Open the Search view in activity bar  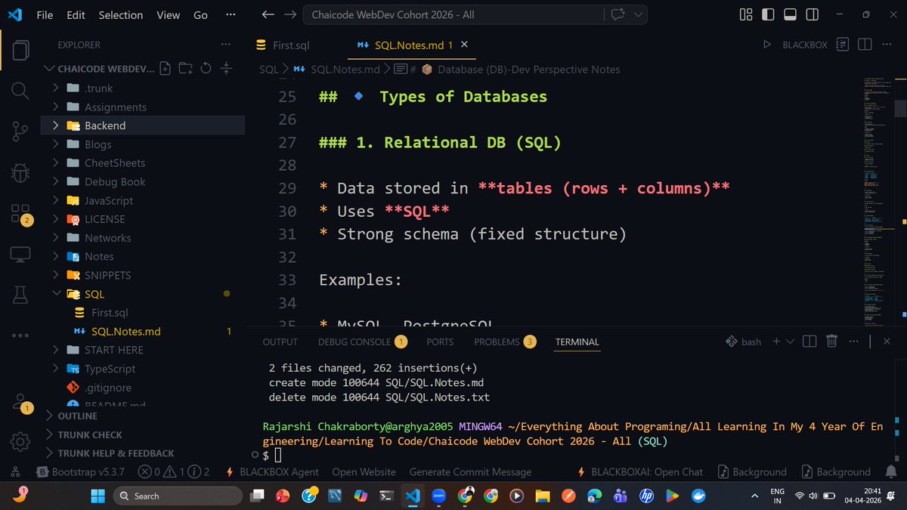[20, 91]
